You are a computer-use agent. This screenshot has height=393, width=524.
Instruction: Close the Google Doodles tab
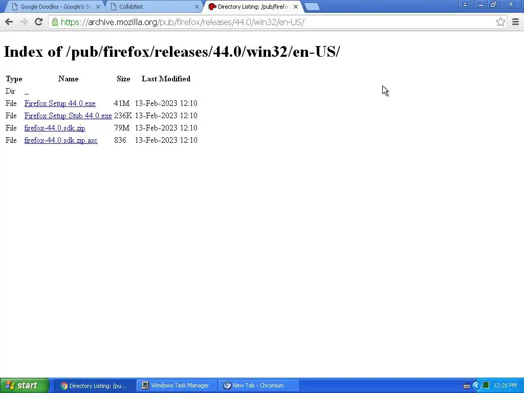(x=98, y=7)
